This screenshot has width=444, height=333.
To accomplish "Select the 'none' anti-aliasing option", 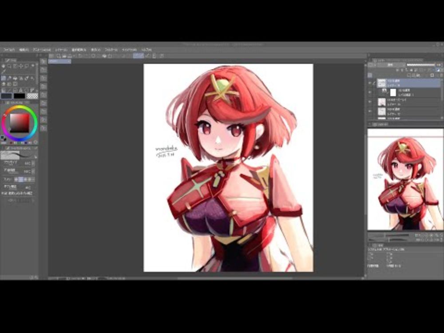I will (x=16, y=179).
